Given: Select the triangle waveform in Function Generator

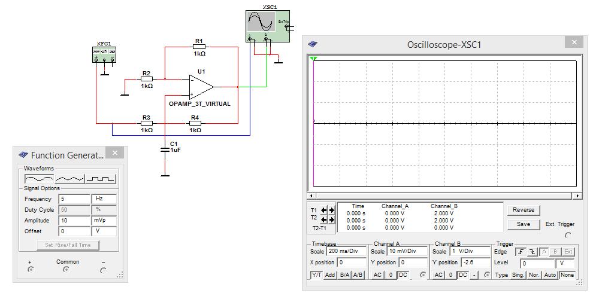Looking at the screenshot, I should (70, 179).
